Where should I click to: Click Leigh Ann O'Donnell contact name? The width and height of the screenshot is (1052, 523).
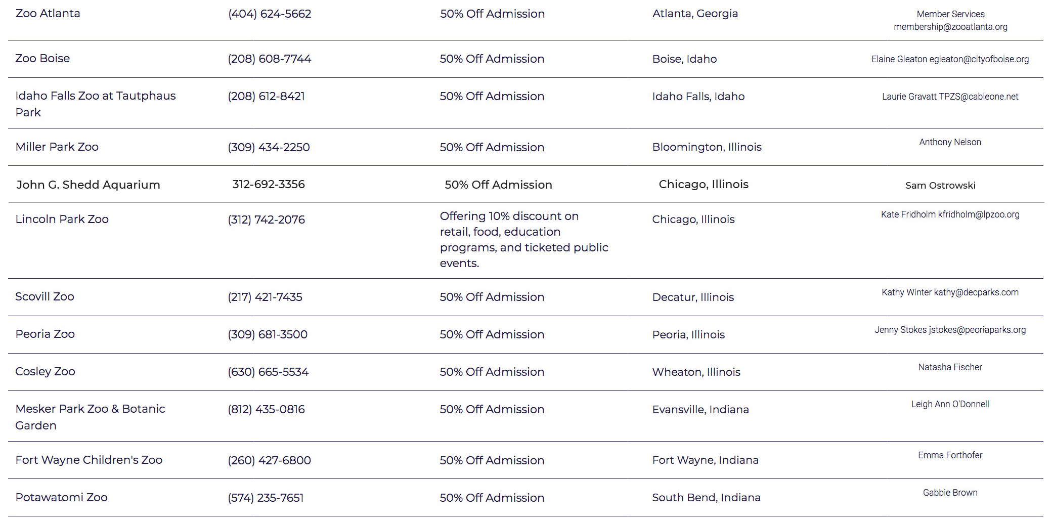click(x=950, y=404)
